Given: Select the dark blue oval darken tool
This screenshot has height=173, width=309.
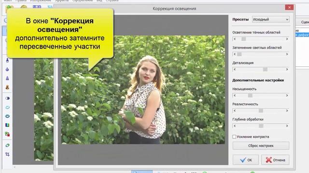Looking at the screenshot, I should (7, 116).
